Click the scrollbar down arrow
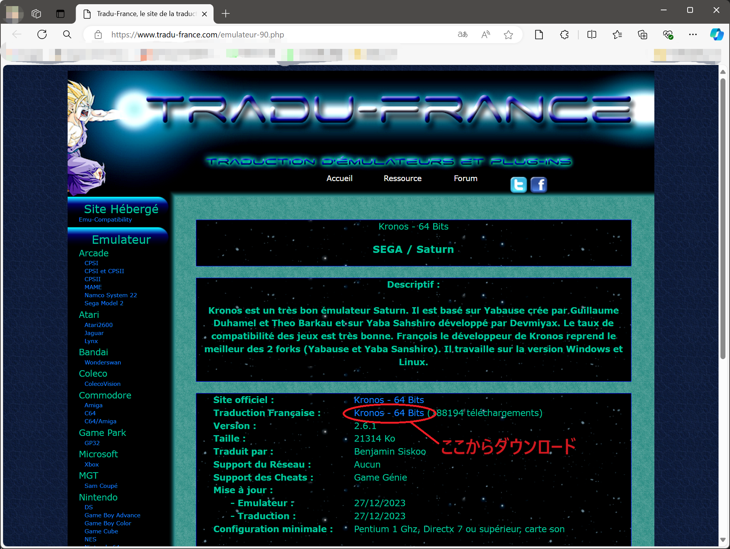Image resolution: width=730 pixels, height=549 pixels. pos(723,540)
